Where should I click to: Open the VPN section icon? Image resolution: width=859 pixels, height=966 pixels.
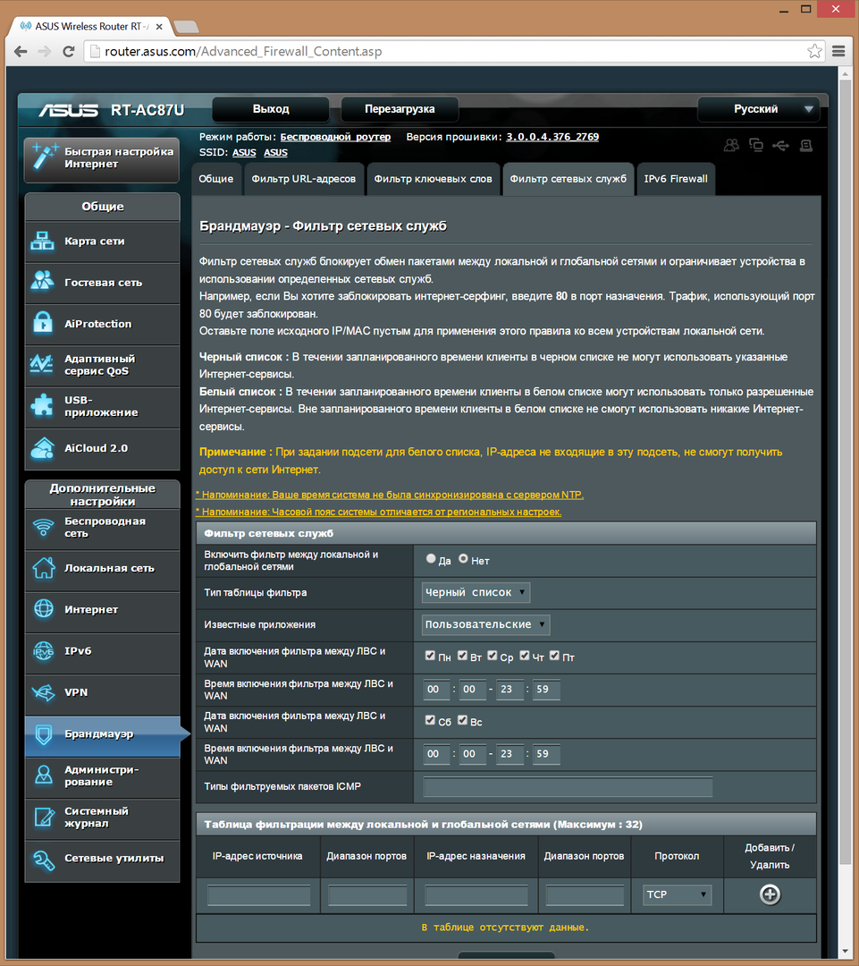43,692
